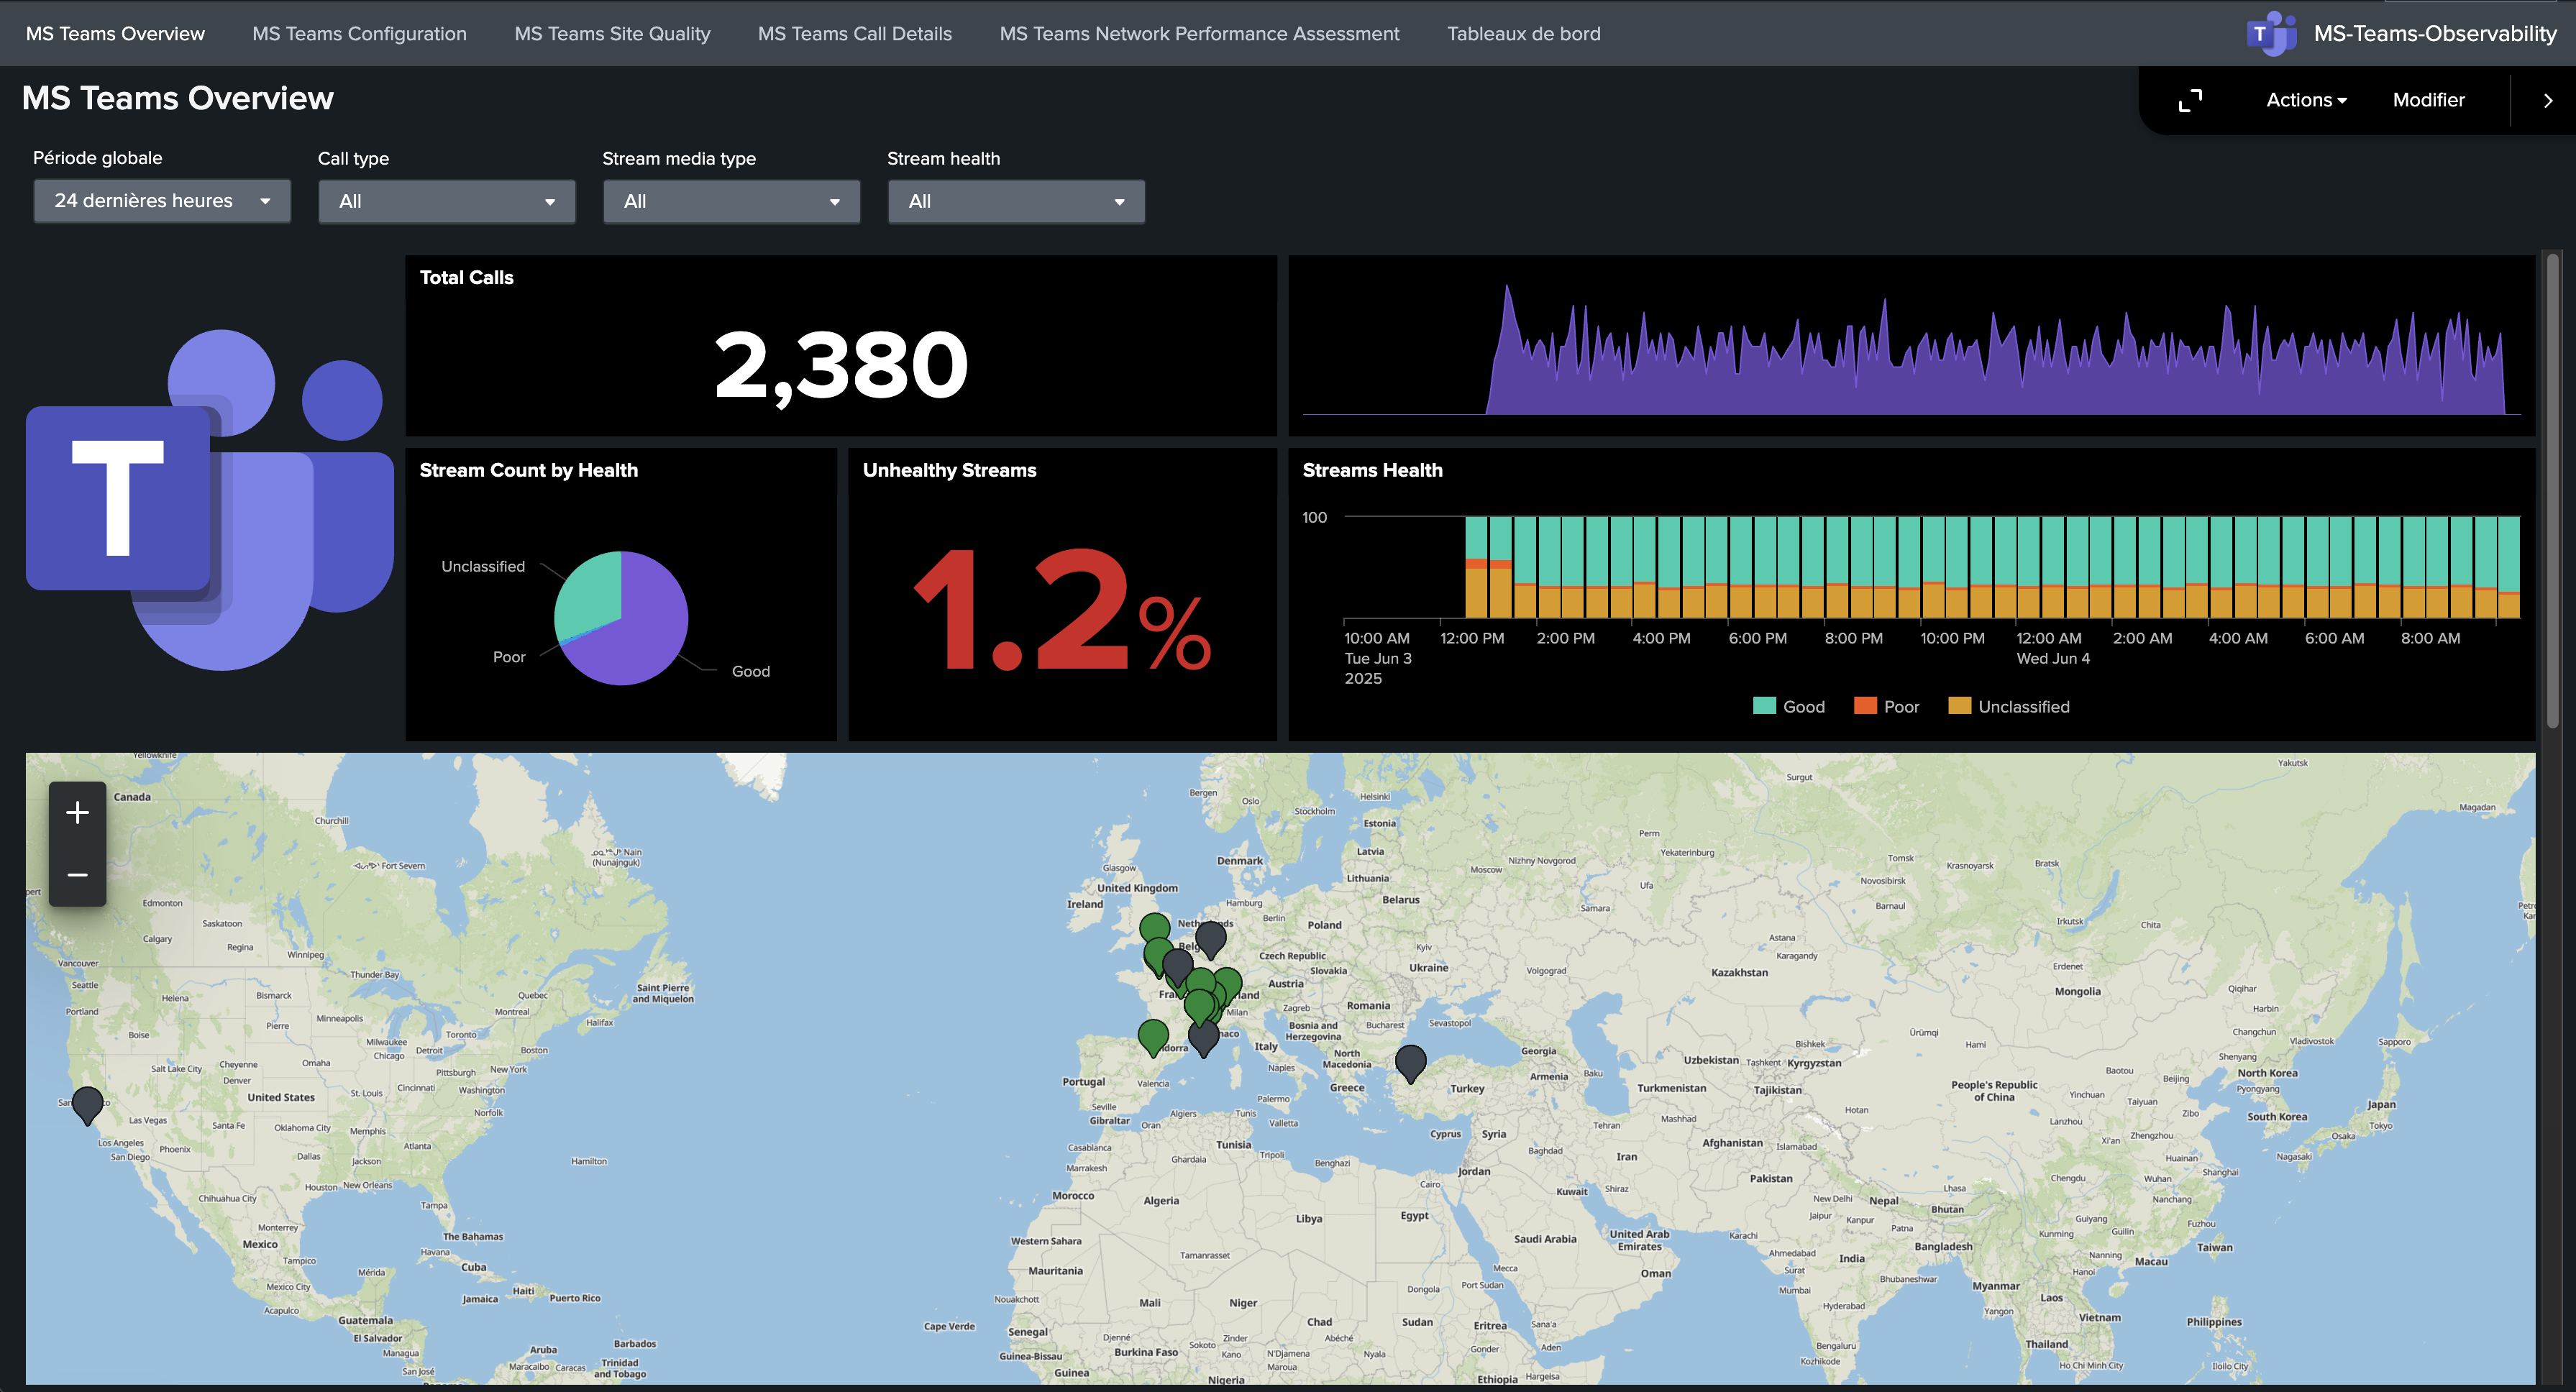Collapse the right side panel with the chevron
The height and width of the screenshot is (1392, 2576).
(2547, 100)
